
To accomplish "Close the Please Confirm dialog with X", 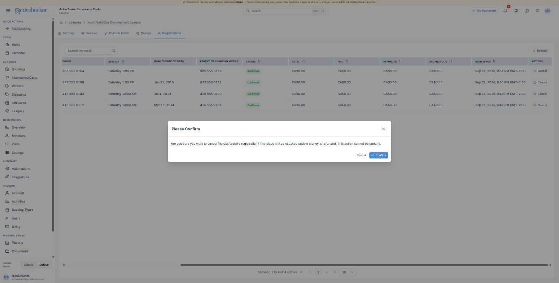I will pos(383,129).
